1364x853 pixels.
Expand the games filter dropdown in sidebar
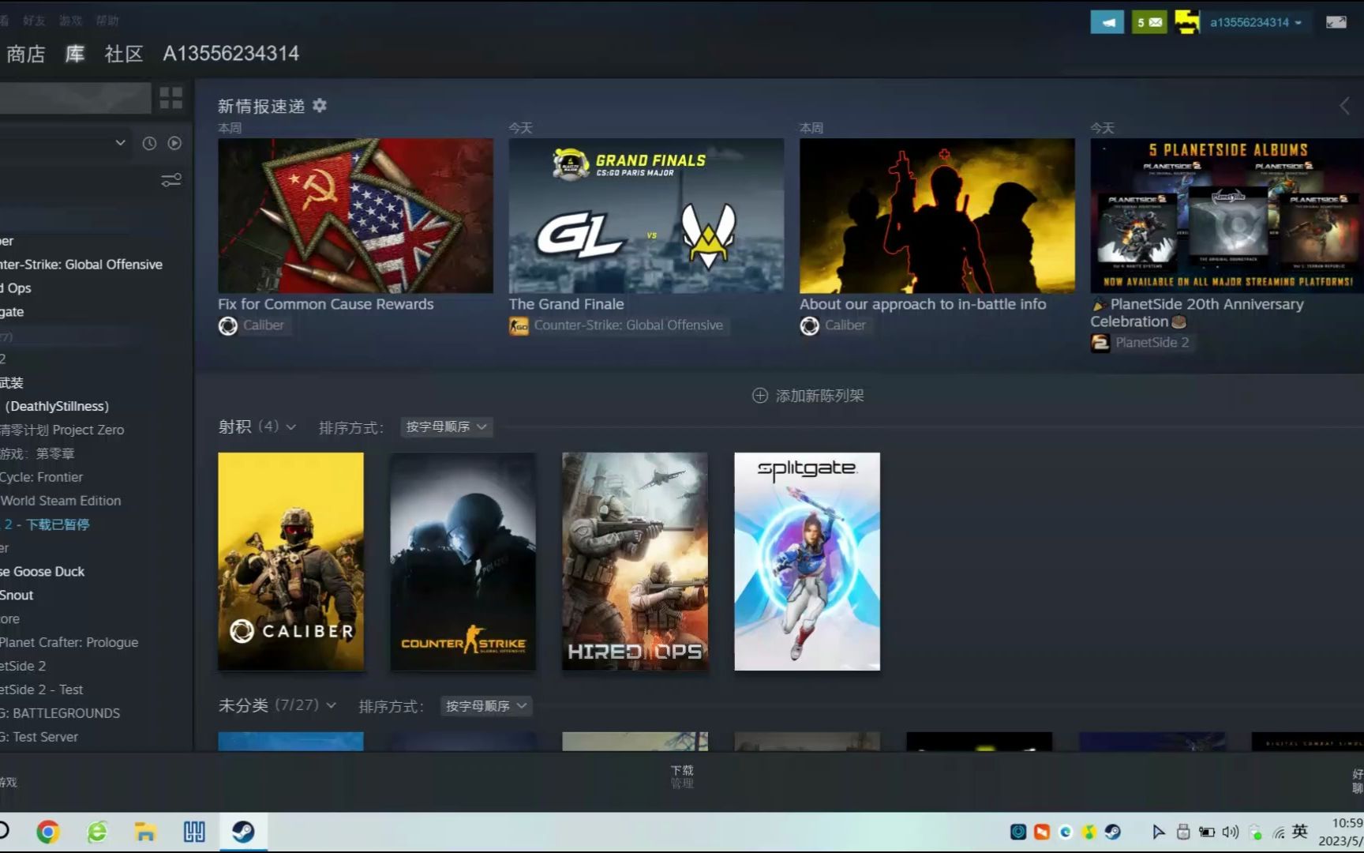[120, 143]
